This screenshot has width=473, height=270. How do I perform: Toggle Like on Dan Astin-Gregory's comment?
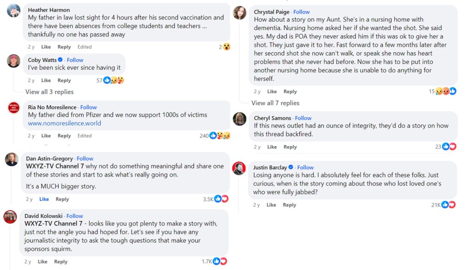click(x=44, y=199)
